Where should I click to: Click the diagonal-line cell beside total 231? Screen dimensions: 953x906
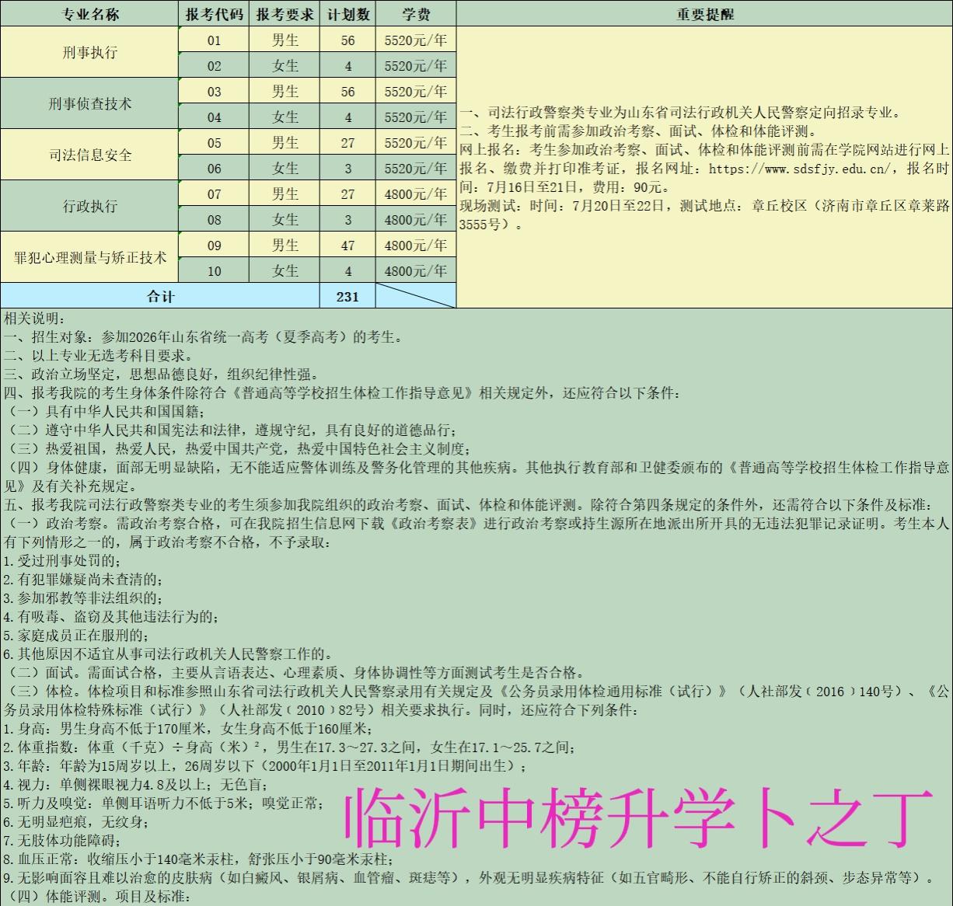(x=416, y=296)
